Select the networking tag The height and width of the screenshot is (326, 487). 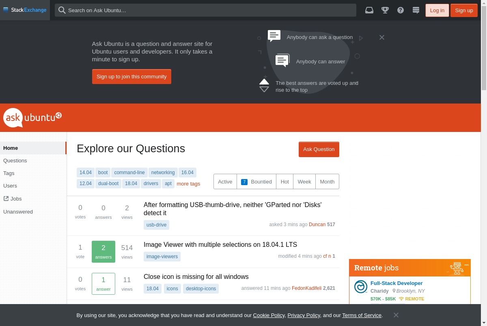click(163, 173)
